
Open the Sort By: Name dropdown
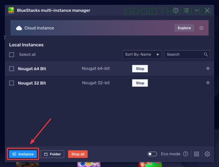coord(142,55)
